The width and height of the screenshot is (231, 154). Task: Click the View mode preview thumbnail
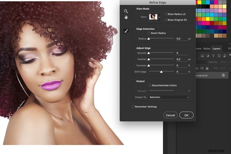pyautogui.click(x=153, y=17)
